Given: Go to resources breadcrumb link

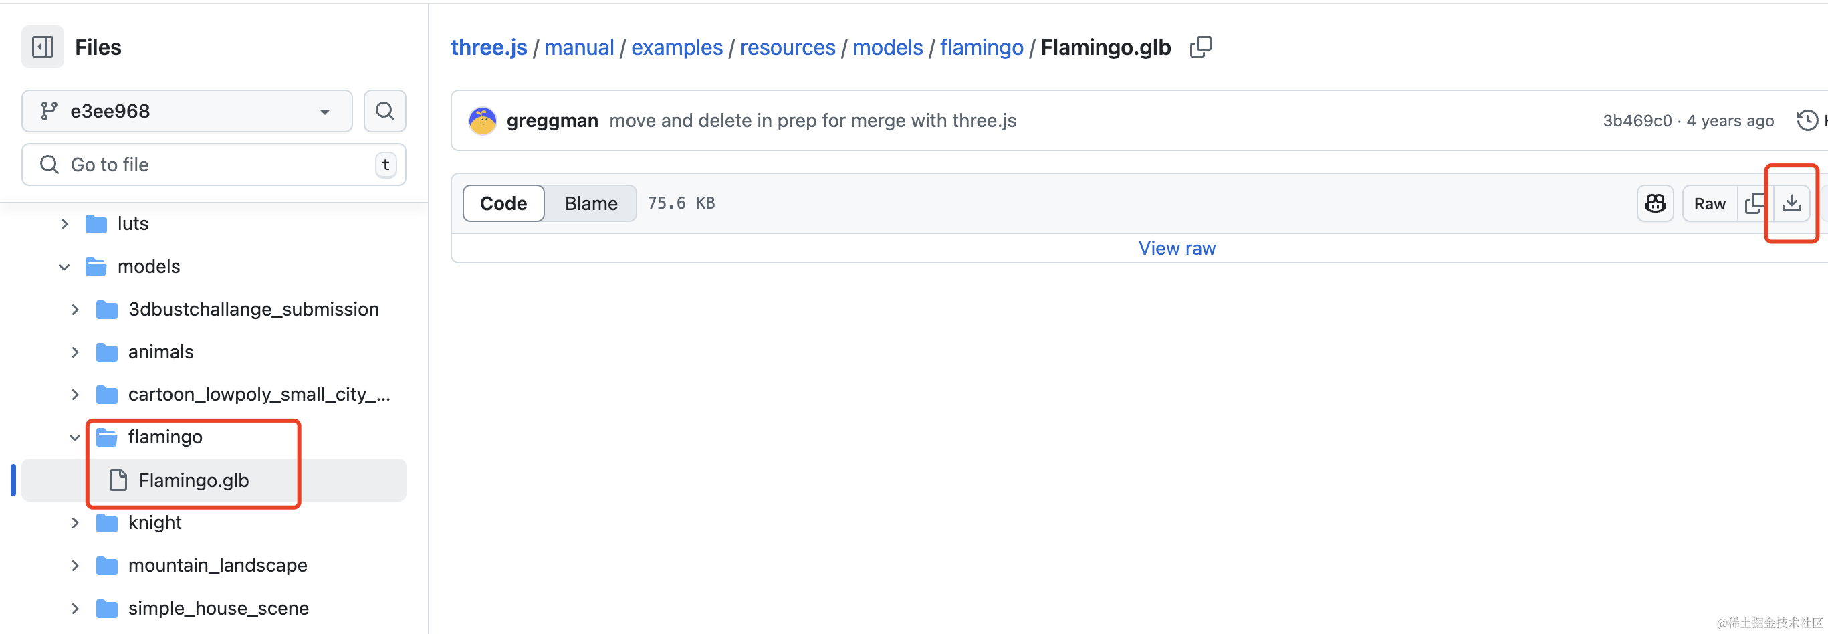Looking at the screenshot, I should pos(788,47).
